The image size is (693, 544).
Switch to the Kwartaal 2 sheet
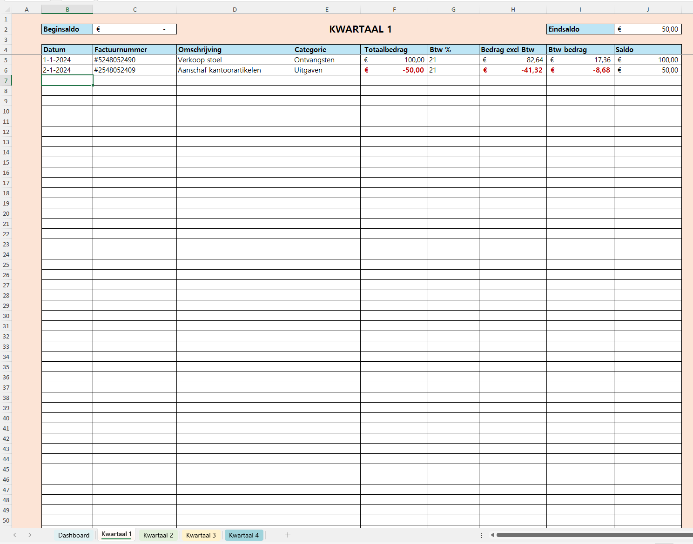tap(158, 535)
